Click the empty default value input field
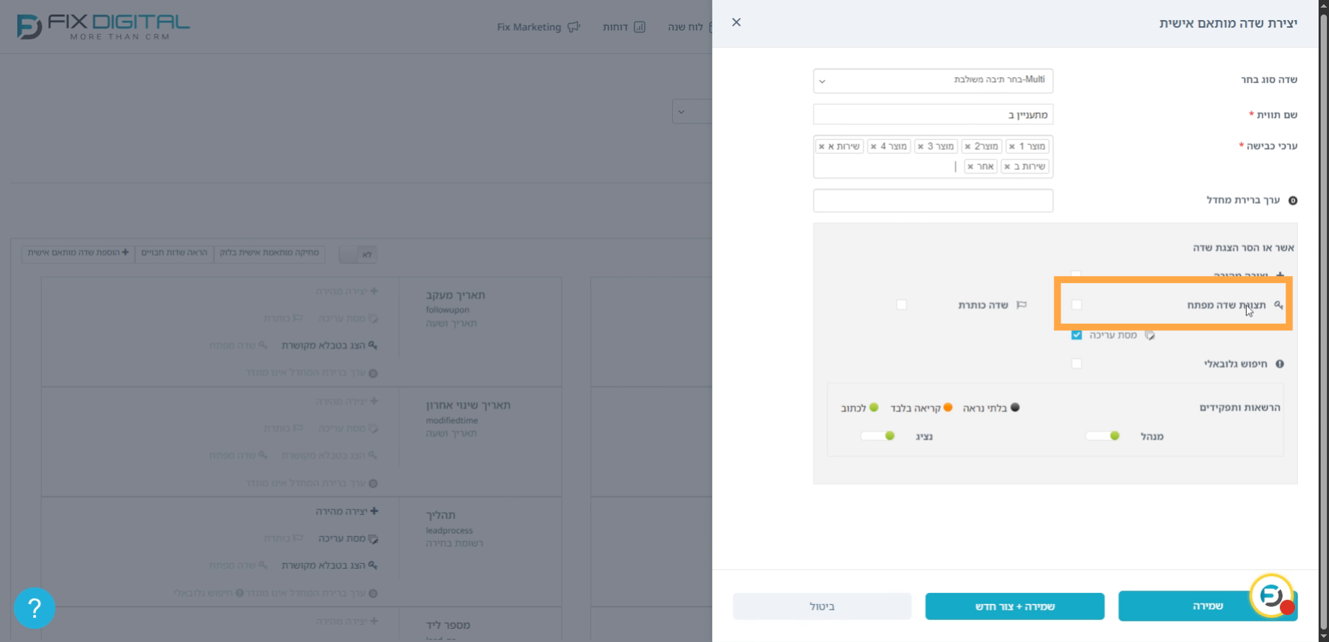The width and height of the screenshot is (1329, 642). [933, 201]
